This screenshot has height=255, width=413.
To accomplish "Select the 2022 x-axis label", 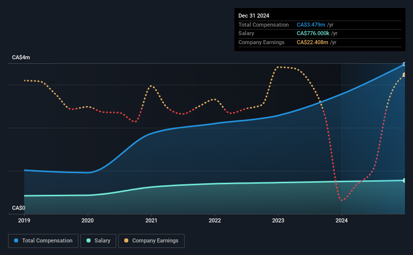I will click(x=215, y=220).
